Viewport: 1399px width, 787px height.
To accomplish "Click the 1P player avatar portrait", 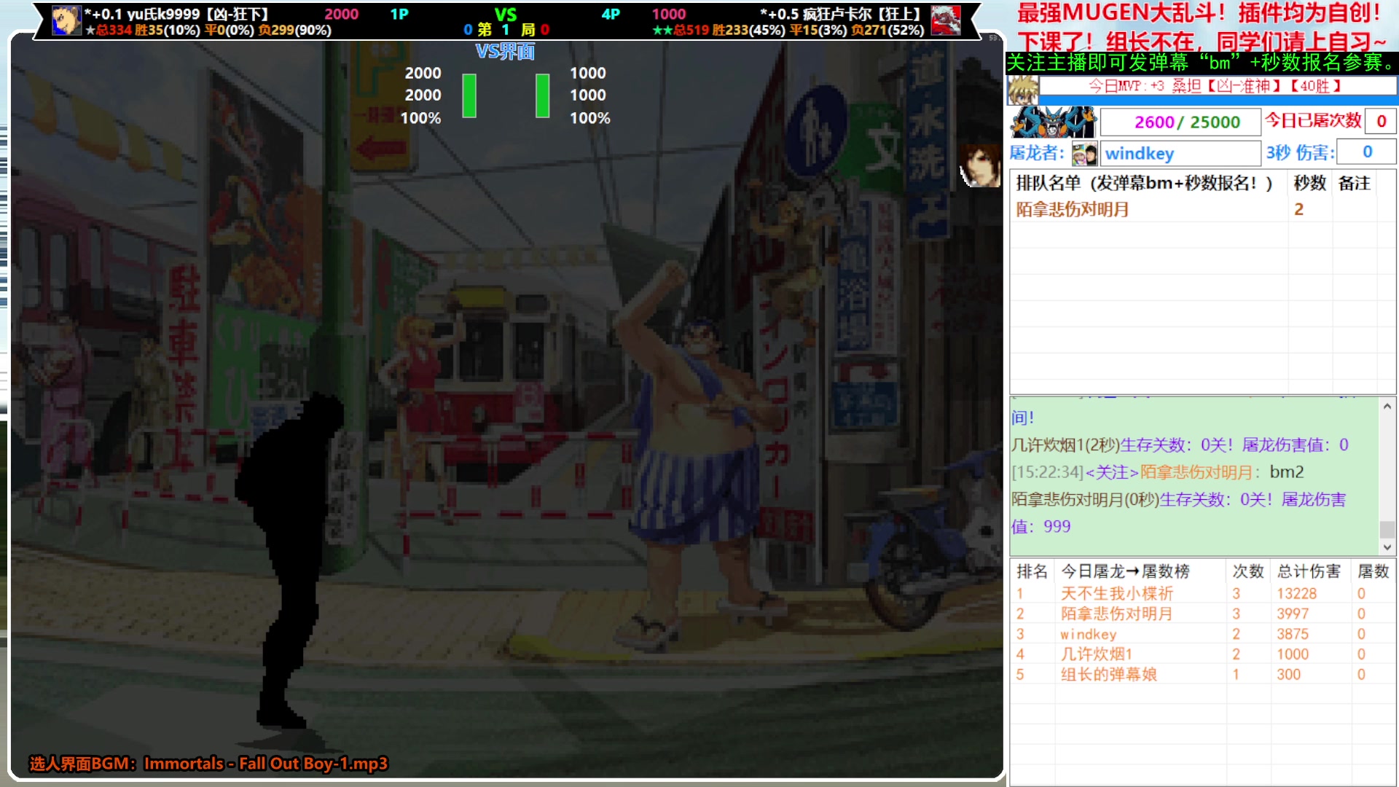I will pos(66,20).
